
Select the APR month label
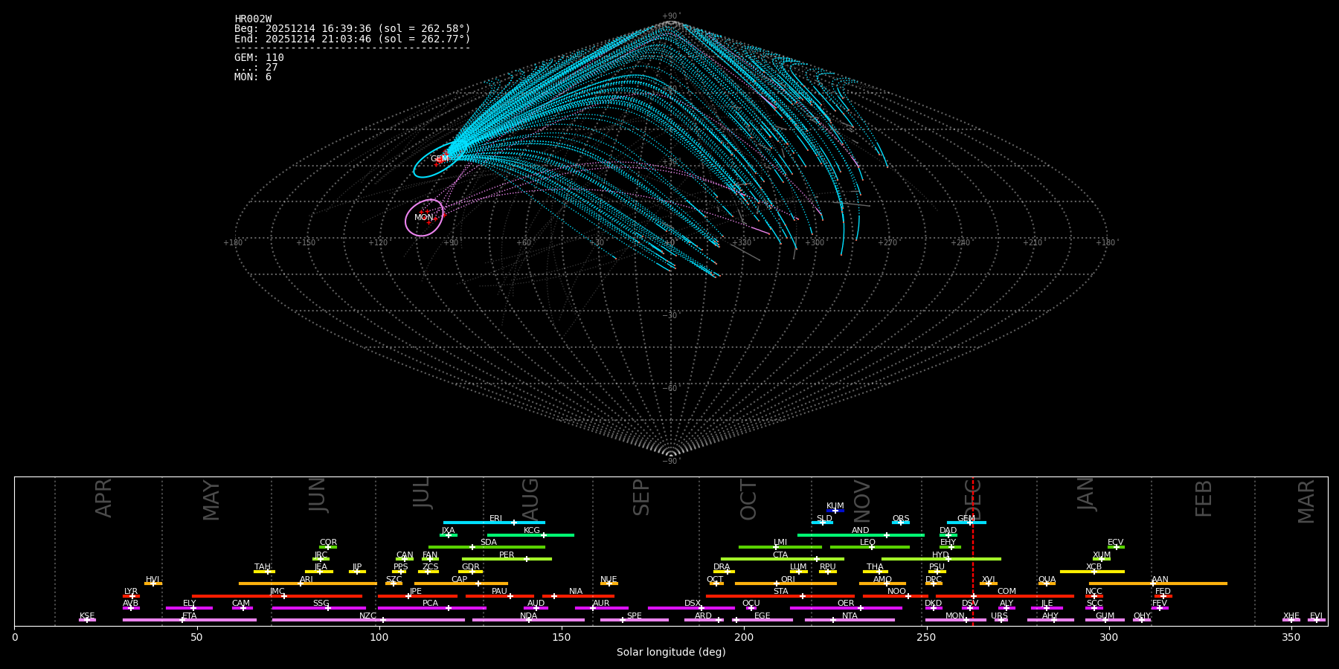(103, 498)
